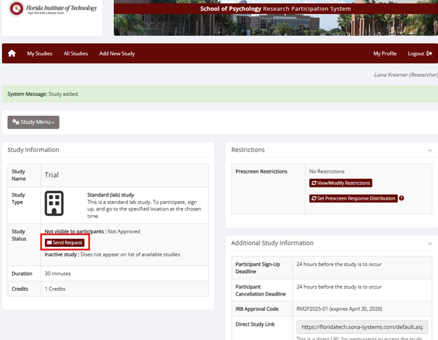Open the Study Menu dropdown
The width and height of the screenshot is (438, 340).
33,122
